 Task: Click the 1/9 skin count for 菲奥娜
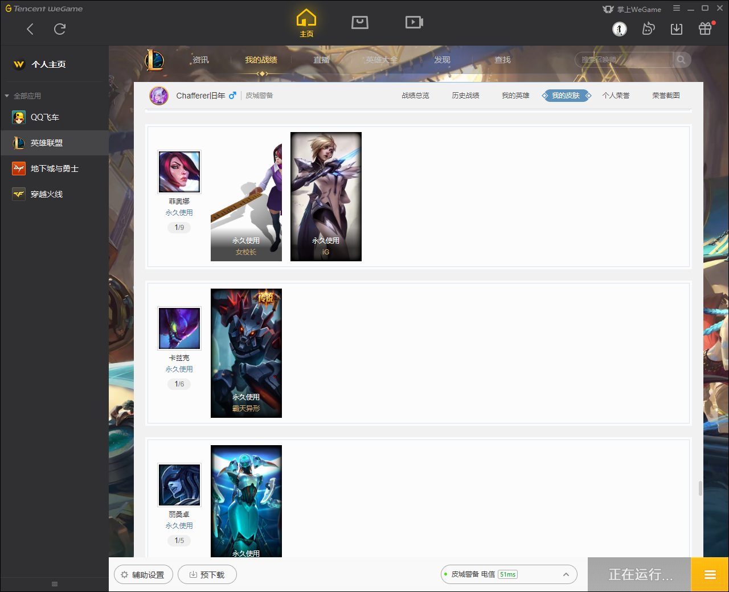click(x=179, y=228)
